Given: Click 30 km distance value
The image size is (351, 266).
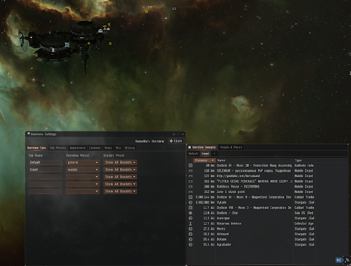Looking at the screenshot, I should (x=210, y=166).
